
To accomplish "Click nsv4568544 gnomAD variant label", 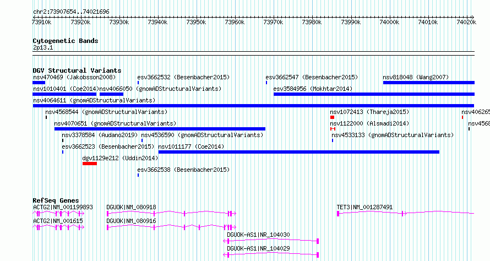I will [x=106, y=112].
